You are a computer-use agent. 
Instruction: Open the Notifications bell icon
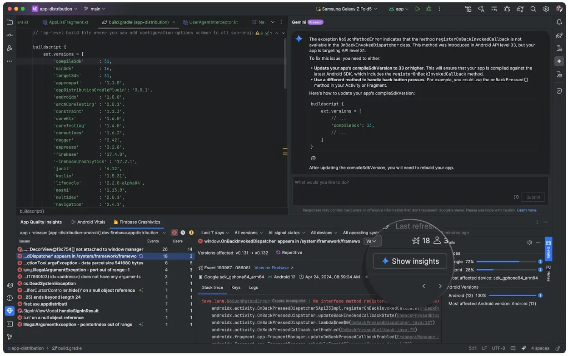click(559, 22)
